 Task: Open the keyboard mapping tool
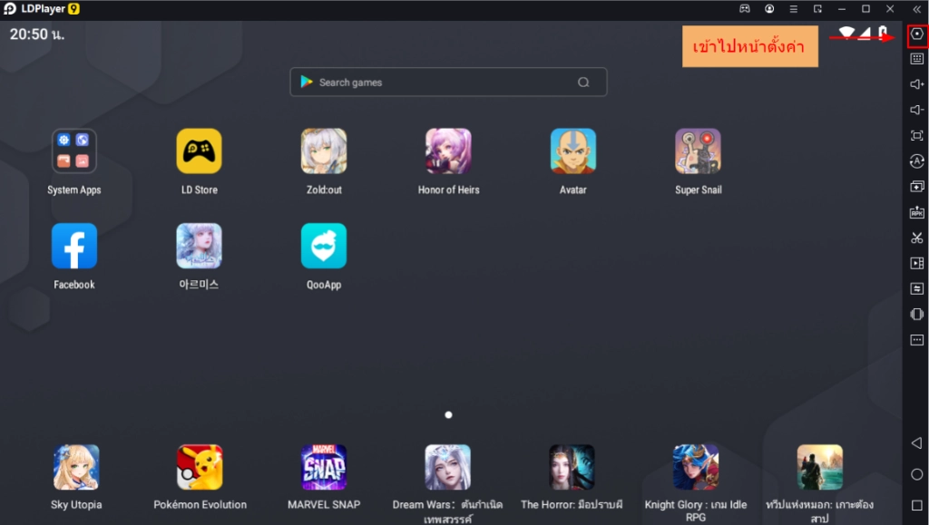(916, 59)
